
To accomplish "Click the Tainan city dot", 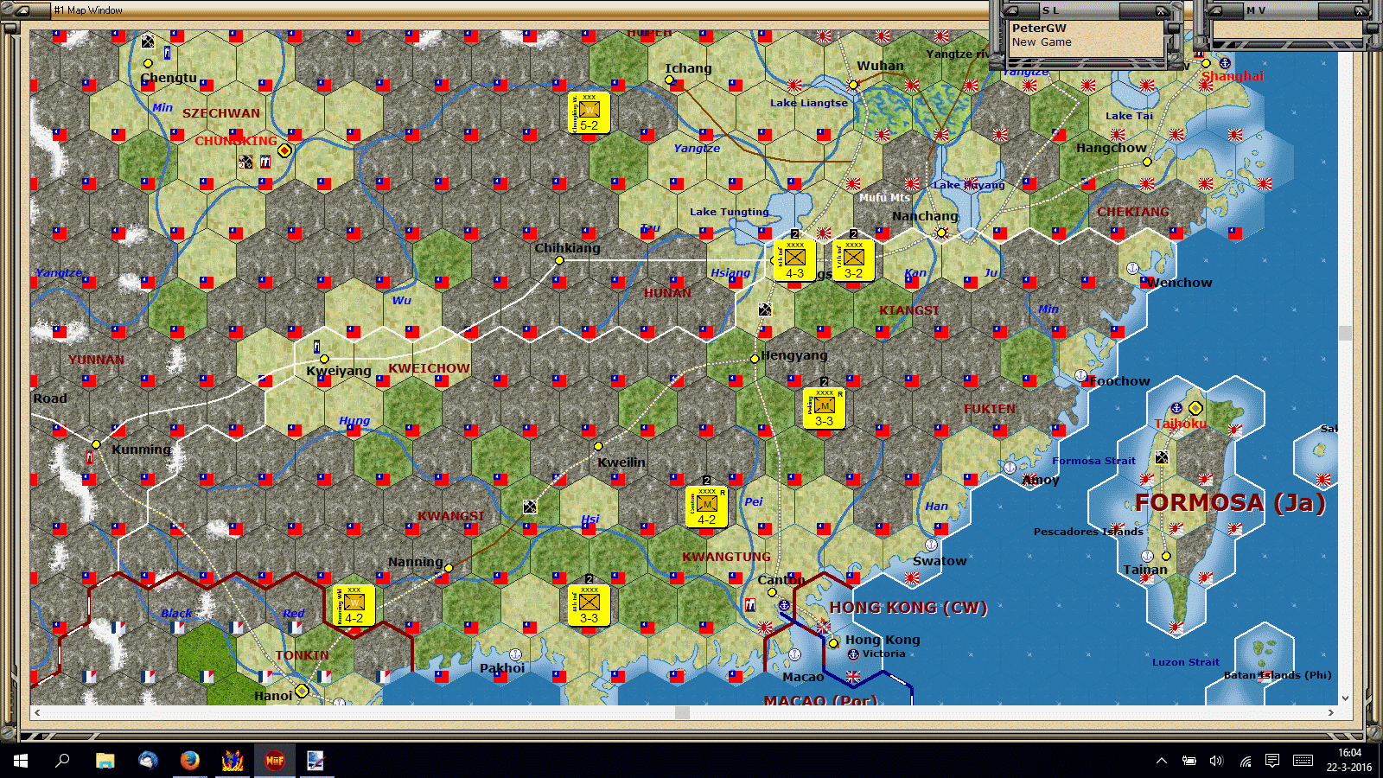I will [x=1166, y=556].
